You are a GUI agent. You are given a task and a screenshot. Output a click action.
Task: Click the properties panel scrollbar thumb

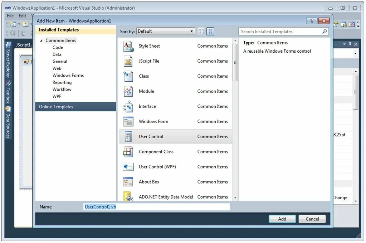coord(356,92)
